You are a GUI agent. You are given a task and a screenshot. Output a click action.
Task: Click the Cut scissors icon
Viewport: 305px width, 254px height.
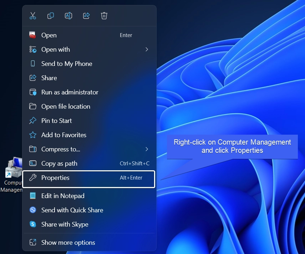click(x=33, y=16)
